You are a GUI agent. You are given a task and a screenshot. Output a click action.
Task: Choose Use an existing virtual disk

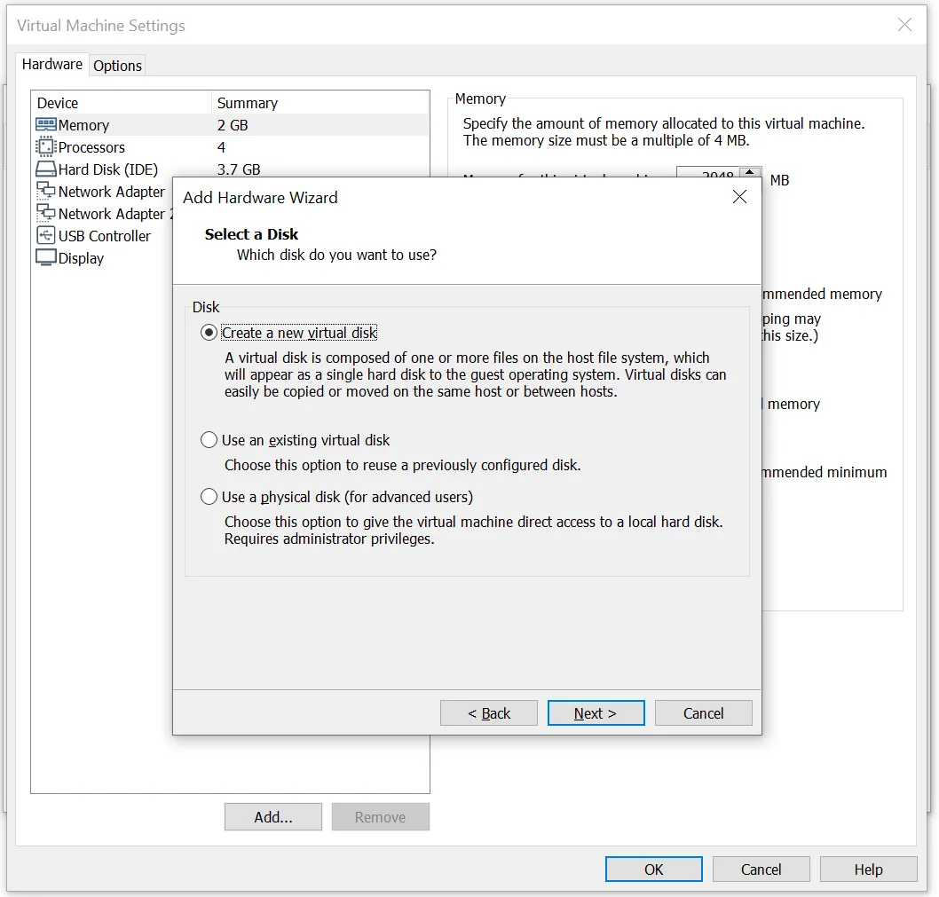click(209, 440)
